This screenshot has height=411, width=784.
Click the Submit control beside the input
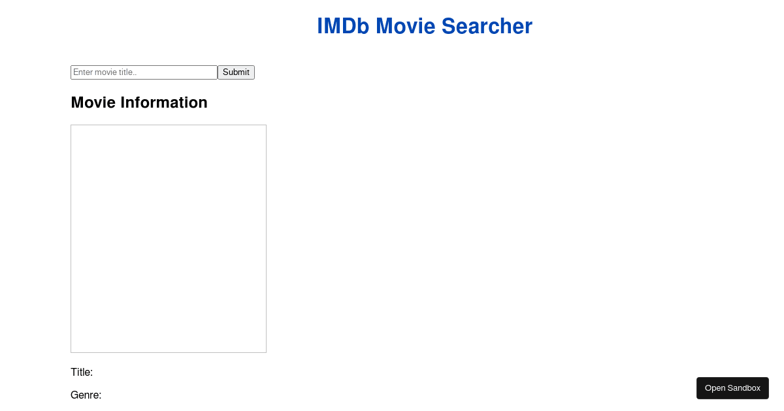pyautogui.click(x=236, y=72)
